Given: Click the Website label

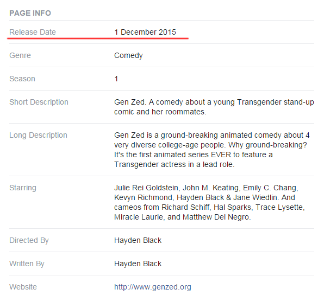Looking at the screenshot, I should click(23, 287).
